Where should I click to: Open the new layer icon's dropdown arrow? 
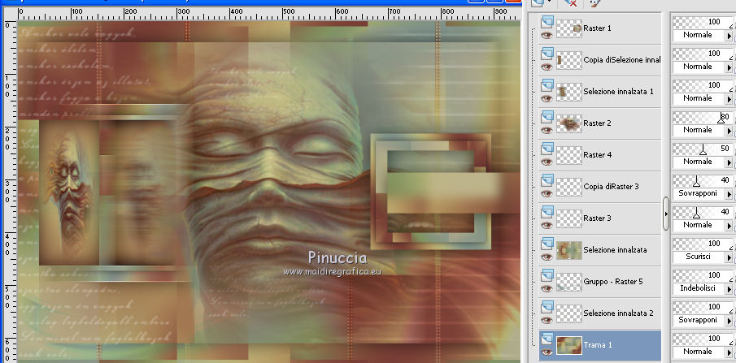pos(549,2)
